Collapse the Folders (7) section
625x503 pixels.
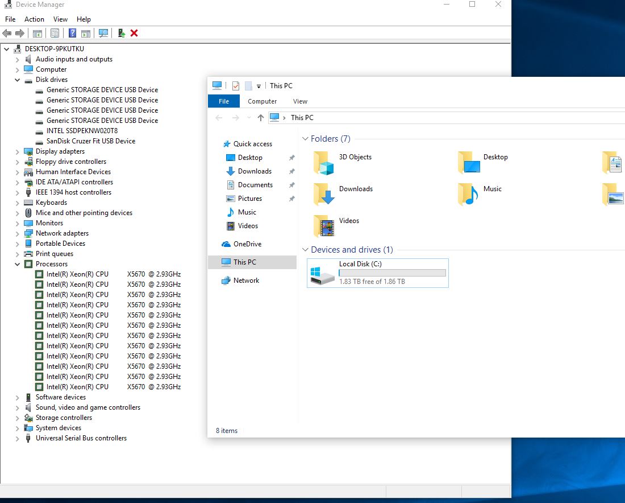pyautogui.click(x=305, y=139)
